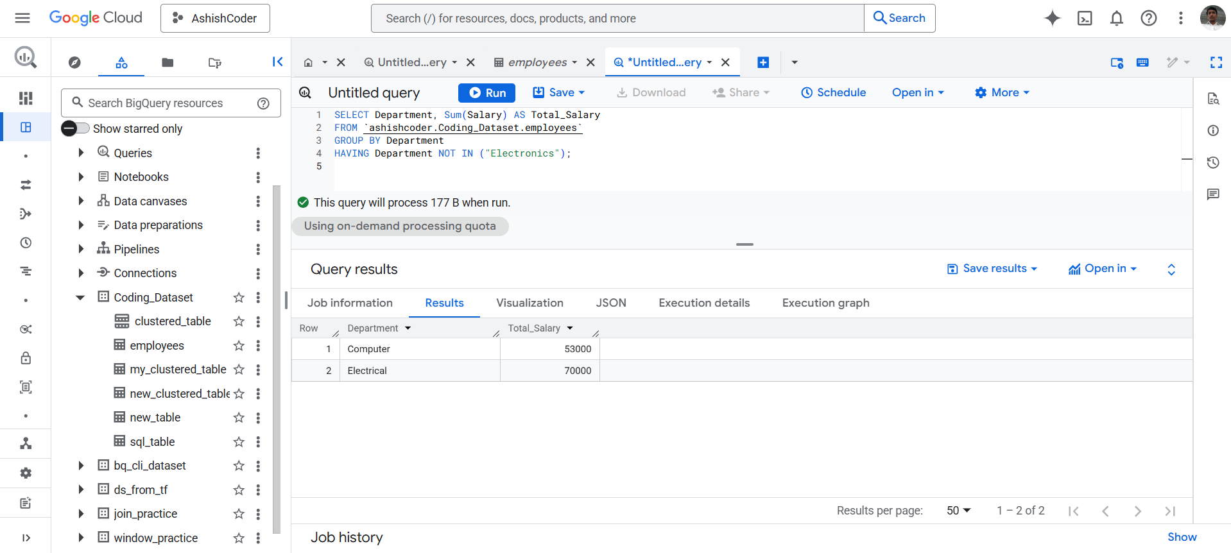Toggle Show starred only switch

[x=76, y=128]
